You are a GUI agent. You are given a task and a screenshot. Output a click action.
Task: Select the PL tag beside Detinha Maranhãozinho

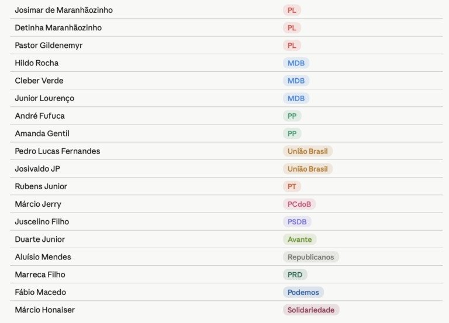click(x=292, y=27)
